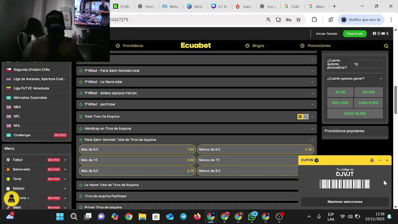Open the Facebook social icon
The width and height of the screenshot is (398, 224).
(374, 34)
